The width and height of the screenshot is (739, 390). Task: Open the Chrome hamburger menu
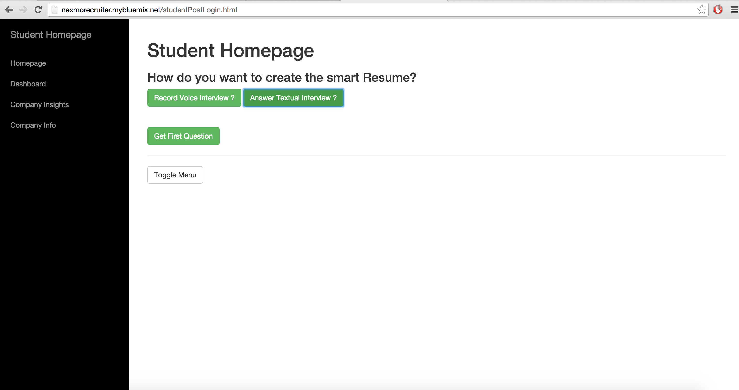(x=734, y=10)
